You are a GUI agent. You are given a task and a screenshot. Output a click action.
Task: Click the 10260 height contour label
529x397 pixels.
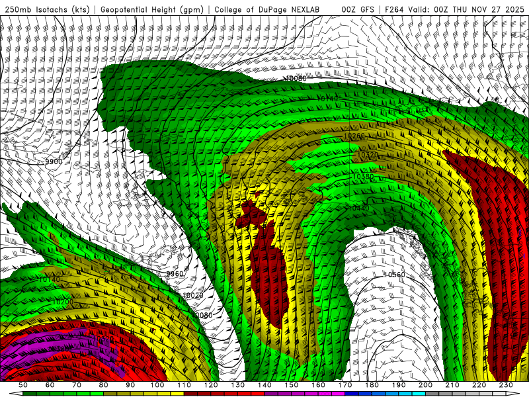[354, 136]
